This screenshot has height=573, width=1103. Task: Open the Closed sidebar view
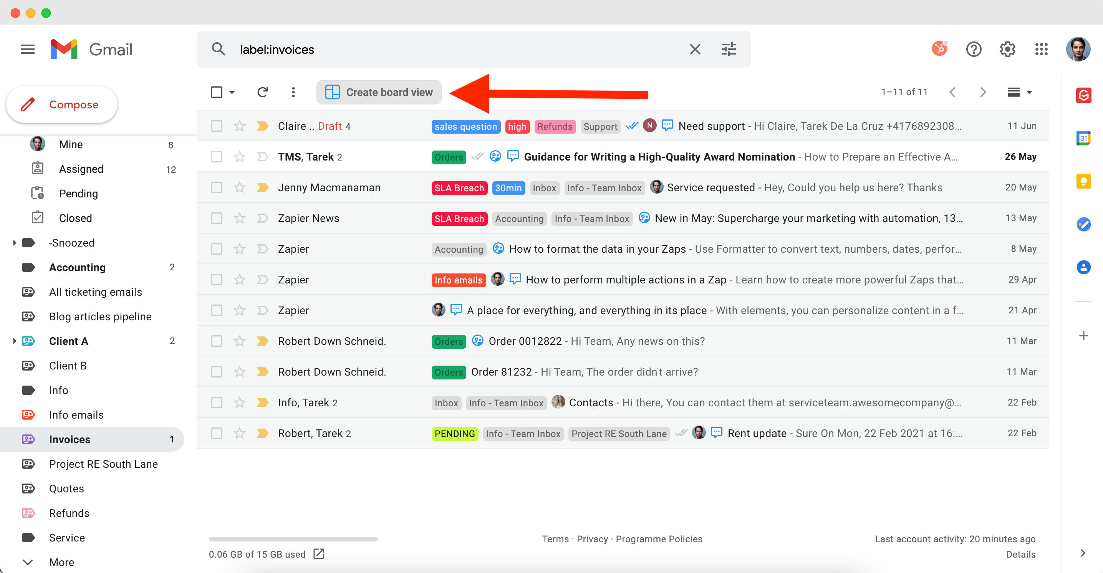click(x=75, y=219)
